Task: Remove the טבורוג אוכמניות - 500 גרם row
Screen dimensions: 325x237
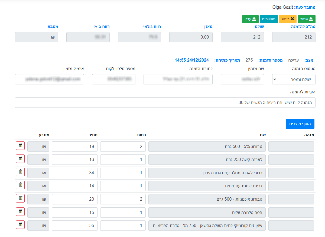Action: click(20, 198)
